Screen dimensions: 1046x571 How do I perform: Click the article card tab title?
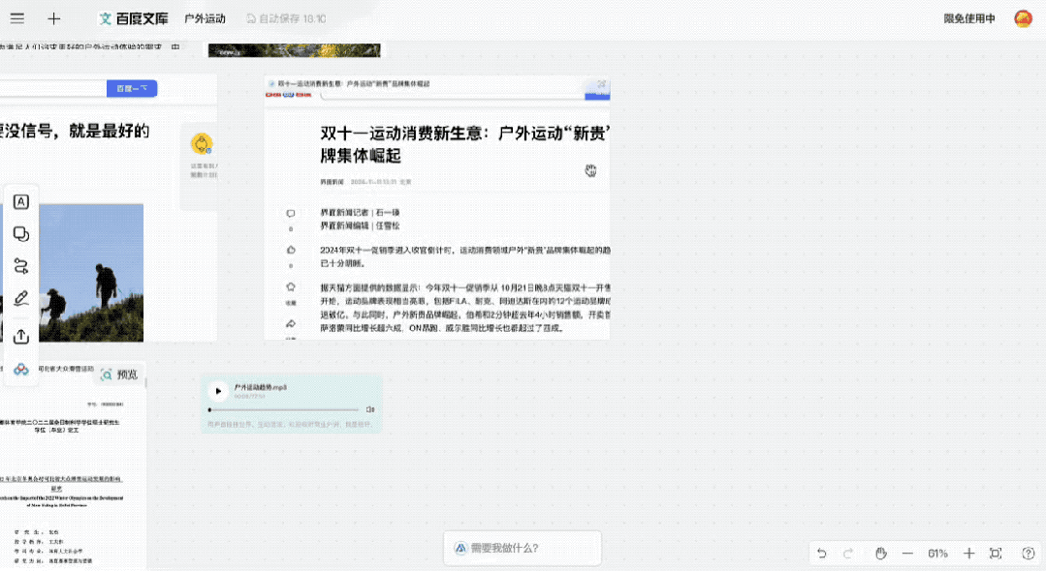(354, 84)
